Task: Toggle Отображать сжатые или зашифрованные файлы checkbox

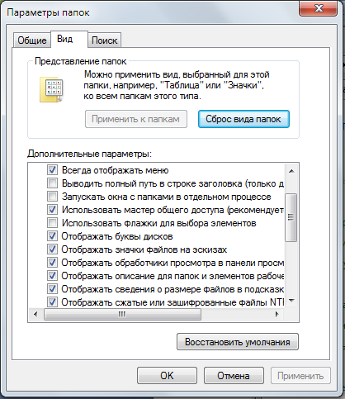Action: click(52, 302)
